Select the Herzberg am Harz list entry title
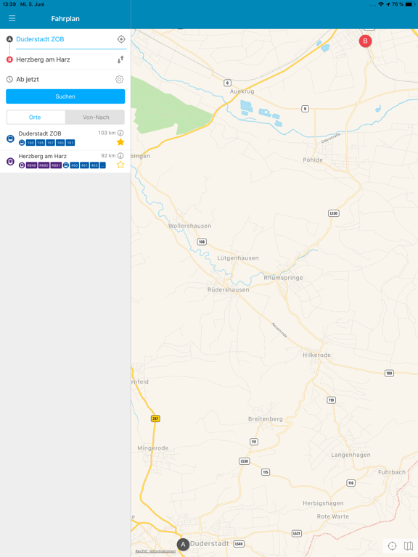Viewport: 418px width, 557px height. (x=42, y=157)
